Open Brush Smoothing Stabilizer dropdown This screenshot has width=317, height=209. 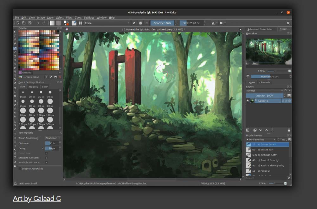[x=53, y=138]
